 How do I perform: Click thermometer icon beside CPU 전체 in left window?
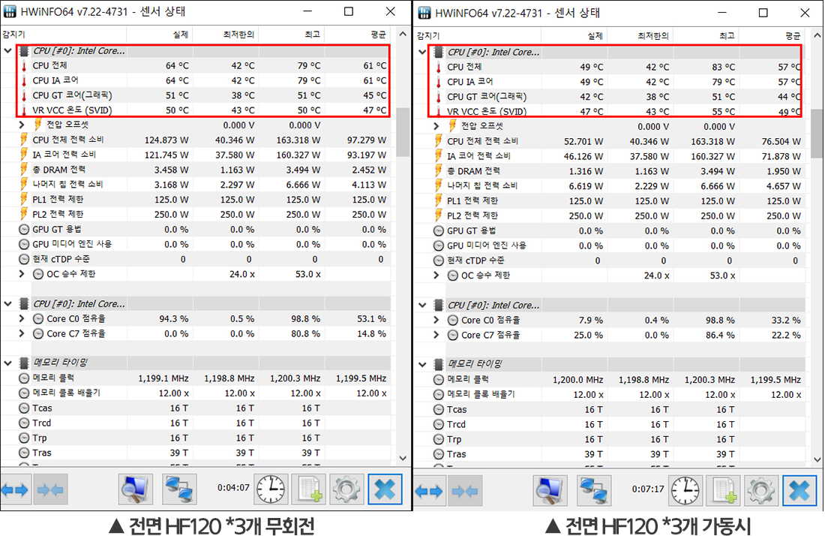pyautogui.click(x=24, y=66)
